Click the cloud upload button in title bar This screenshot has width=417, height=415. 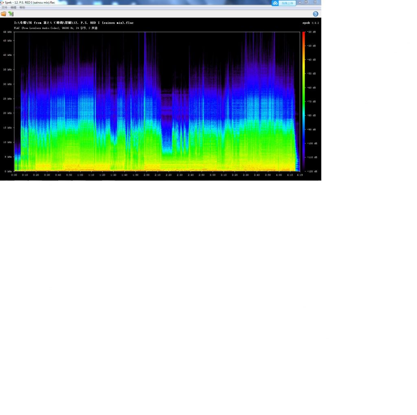(x=287, y=3)
